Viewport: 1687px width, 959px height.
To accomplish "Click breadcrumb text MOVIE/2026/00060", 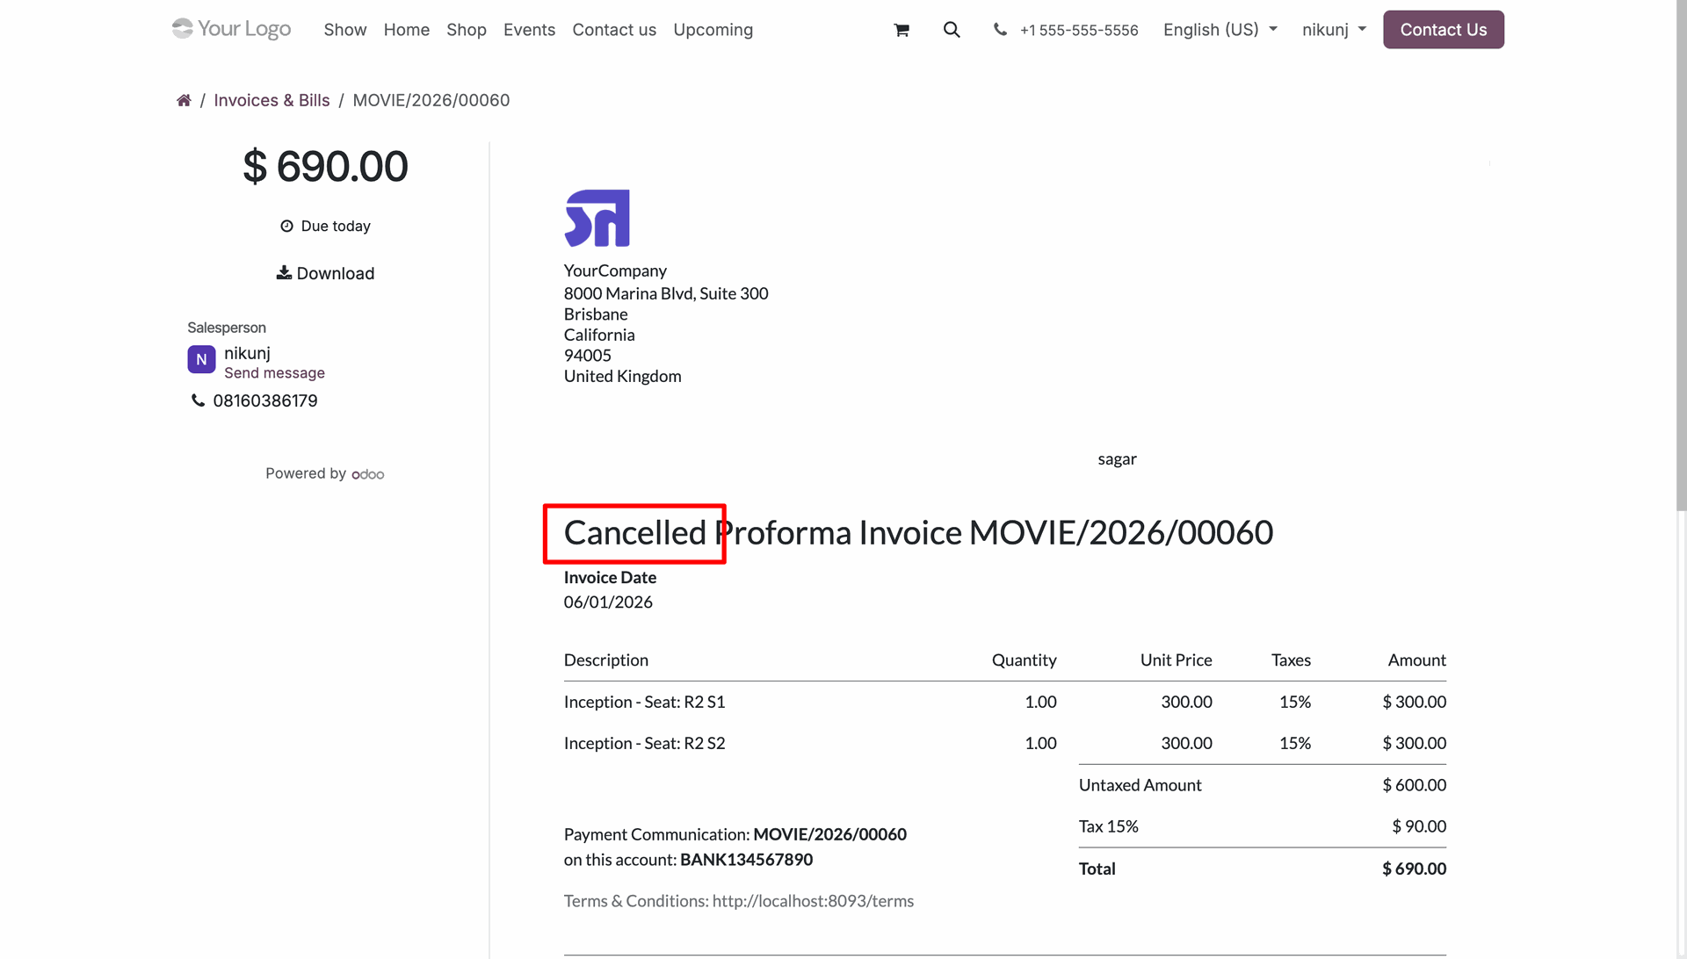I will (x=431, y=100).
